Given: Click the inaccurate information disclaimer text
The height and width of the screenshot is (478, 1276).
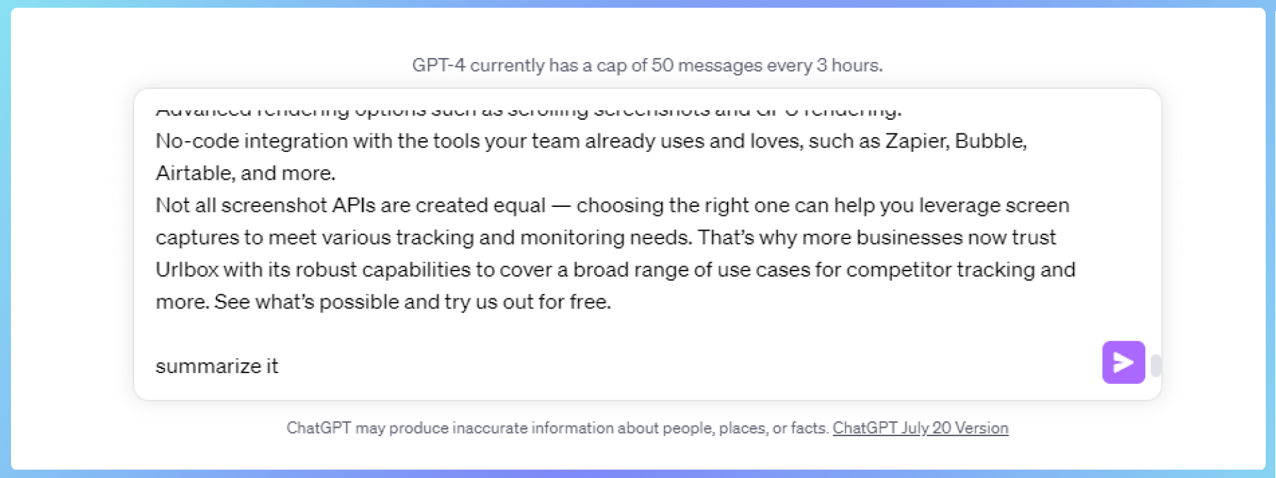Looking at the screenshot, I should pos(557,428).
